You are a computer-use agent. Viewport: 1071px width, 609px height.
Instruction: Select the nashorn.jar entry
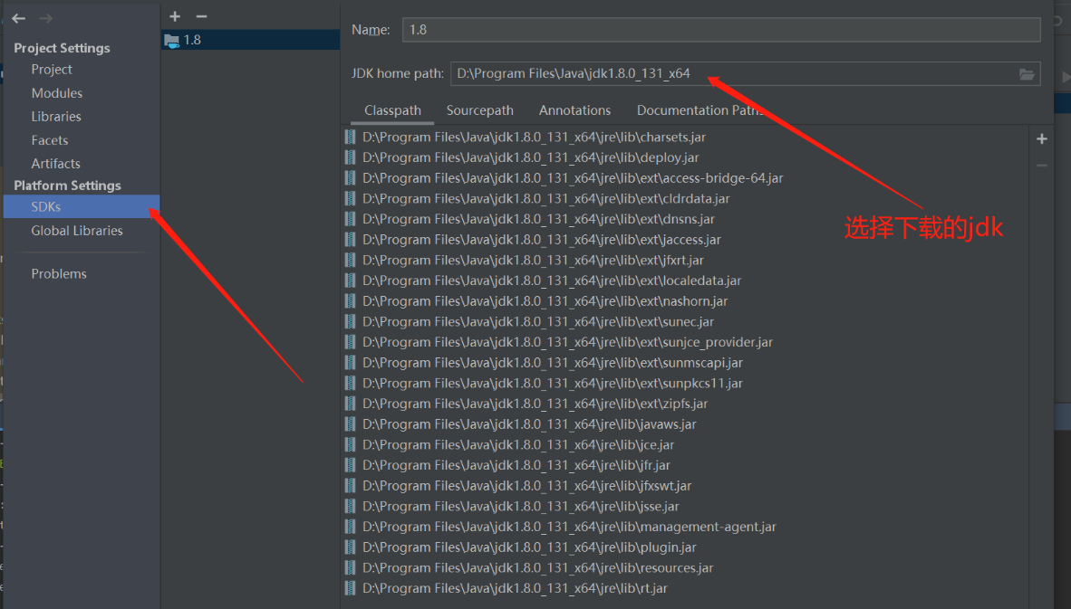click(545, 300)
